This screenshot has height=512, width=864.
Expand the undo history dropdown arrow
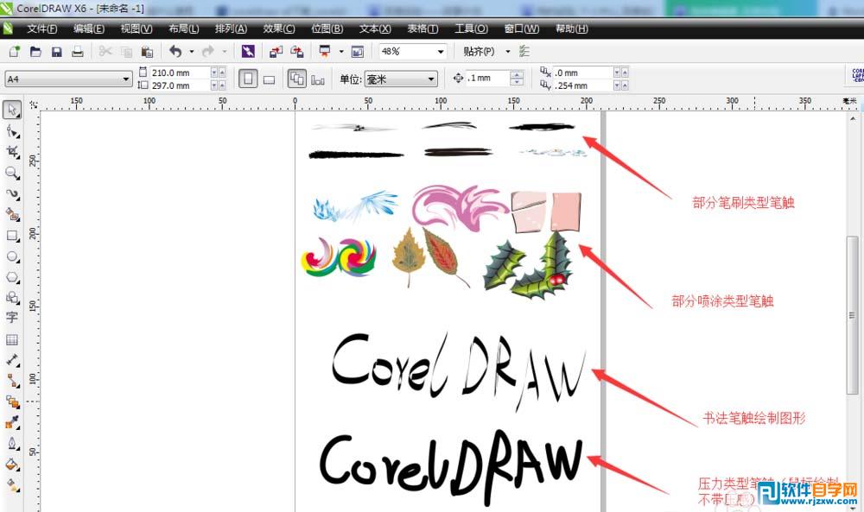(x=192, y=52)
